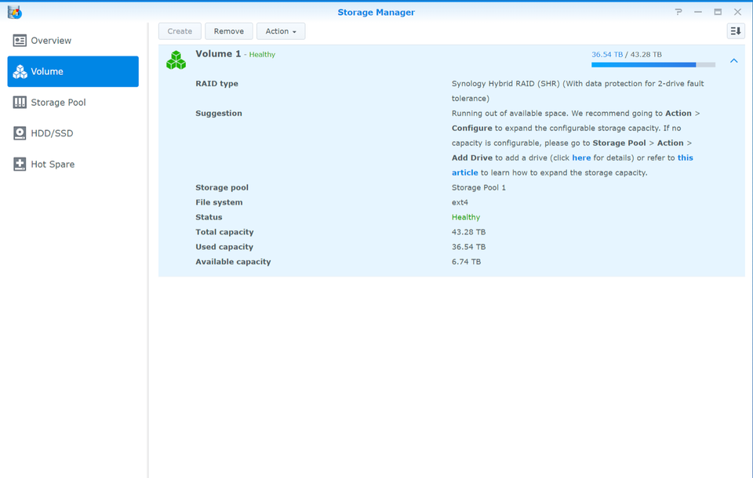Viewport: 753px width, 478px height.
Task: Click the Create button
Action: tap(180, 31)
